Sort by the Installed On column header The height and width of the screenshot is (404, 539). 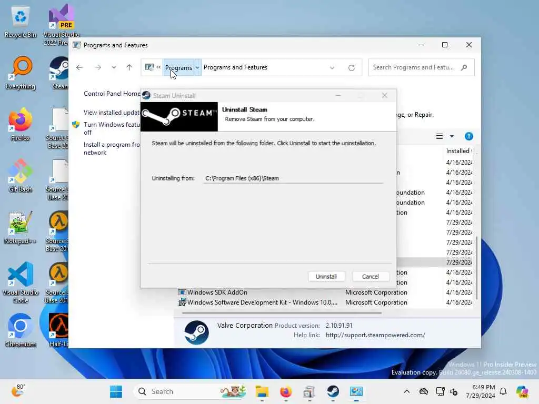pyautogui.click(x=459, y=151)
